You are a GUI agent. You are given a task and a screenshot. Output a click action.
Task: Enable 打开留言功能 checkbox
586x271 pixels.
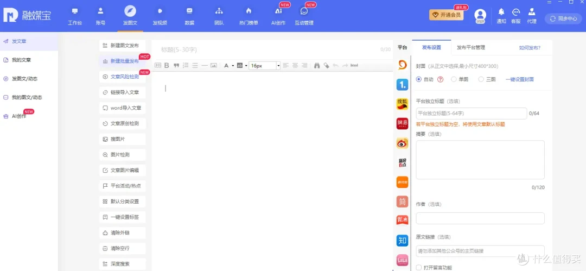419,268
